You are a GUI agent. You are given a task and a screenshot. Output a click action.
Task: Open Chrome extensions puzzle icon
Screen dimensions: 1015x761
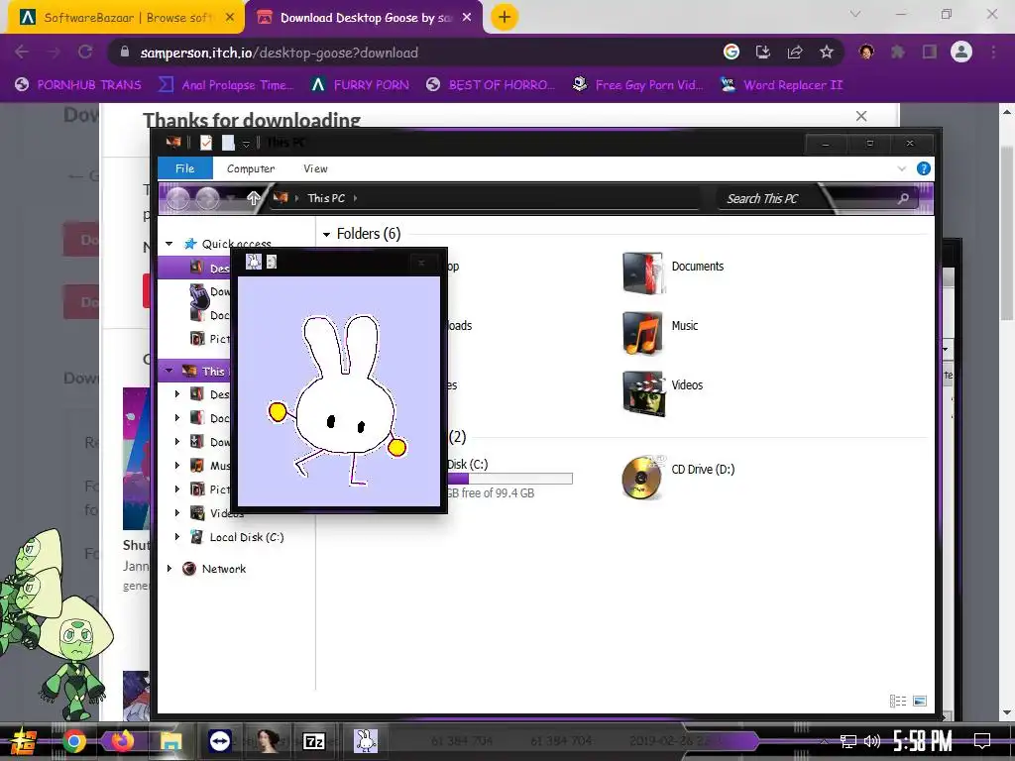point(898,52)
